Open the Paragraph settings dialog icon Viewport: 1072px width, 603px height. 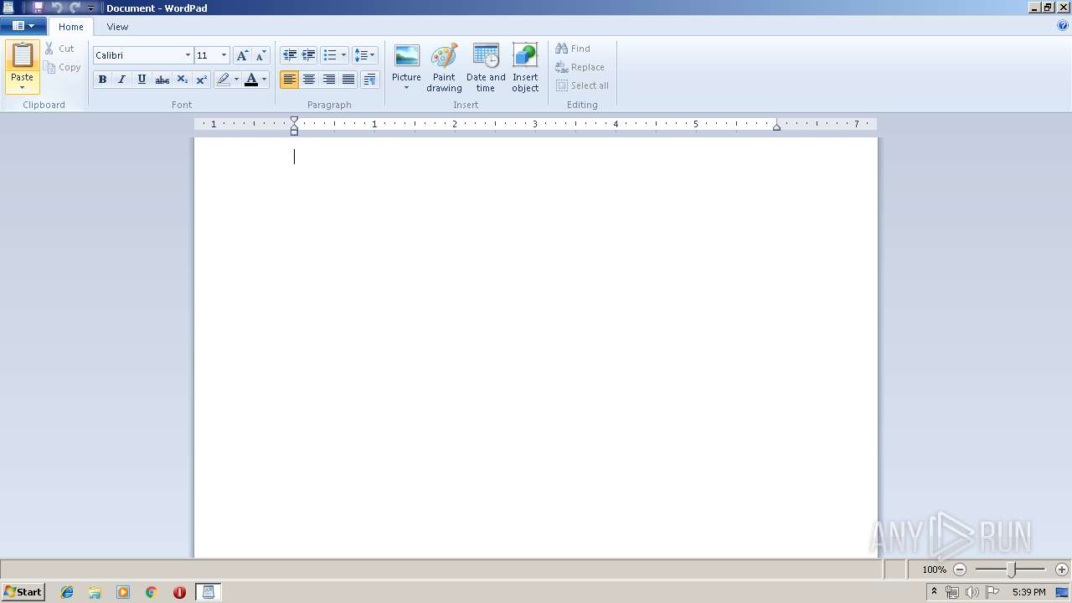click(369, 80)
